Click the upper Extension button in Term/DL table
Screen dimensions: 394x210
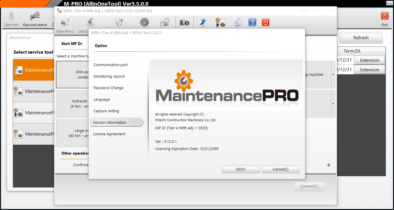coord(369,60)
